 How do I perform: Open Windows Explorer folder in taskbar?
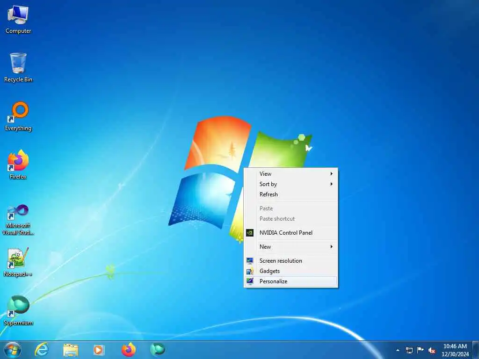tap(71, 350)
